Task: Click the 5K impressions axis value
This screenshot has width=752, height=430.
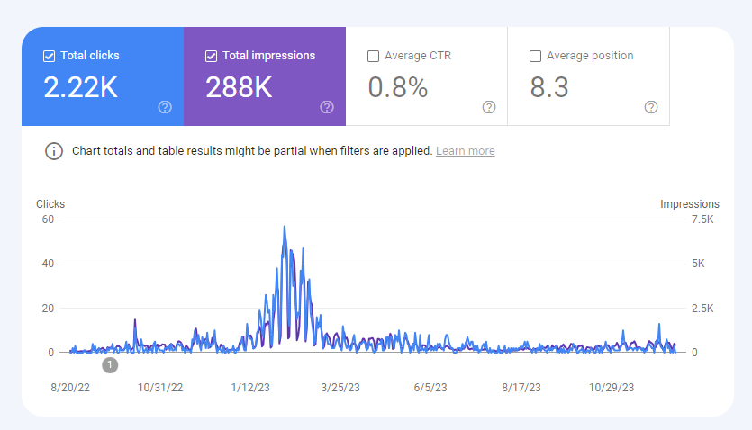Action: [x=698, y=264]
